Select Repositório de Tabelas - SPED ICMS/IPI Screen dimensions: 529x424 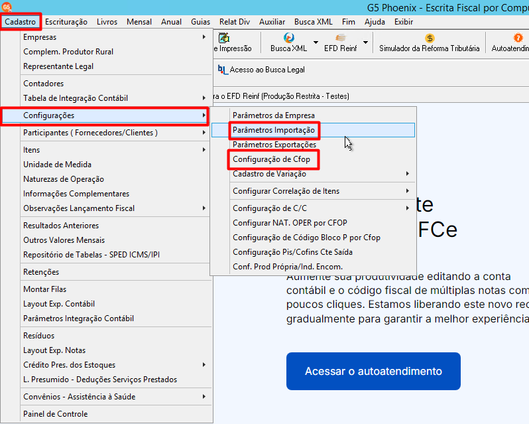(x=106, y=254)
